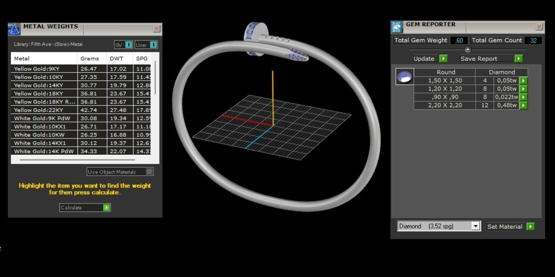The width and height of the screenshot is (555, 277).
Task: Select the White Gold:10KX1 row
Action: point(81,127)
